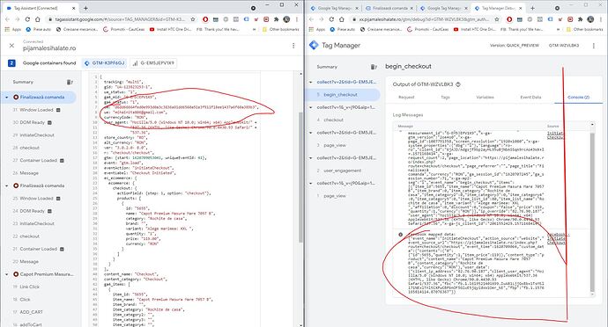Viewport: 608px width, 327px height.
Task: Collapse the bottom collect group above page_view 1
Action: [x=311, y=184]
